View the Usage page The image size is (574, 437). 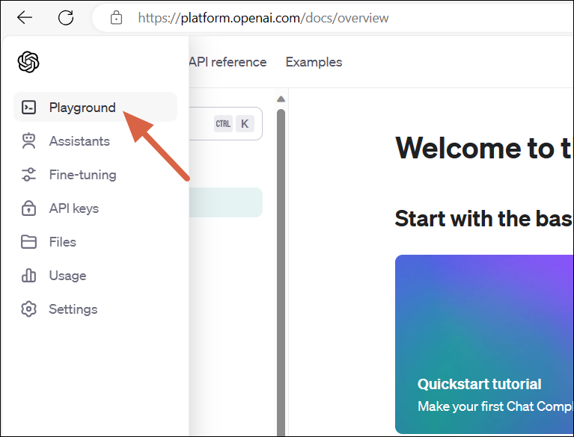point(95,276)
